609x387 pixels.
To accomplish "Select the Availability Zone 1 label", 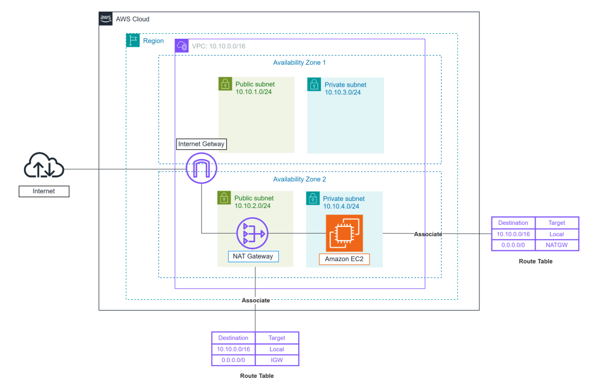I will pyautogui.click(x=300, y=62).
